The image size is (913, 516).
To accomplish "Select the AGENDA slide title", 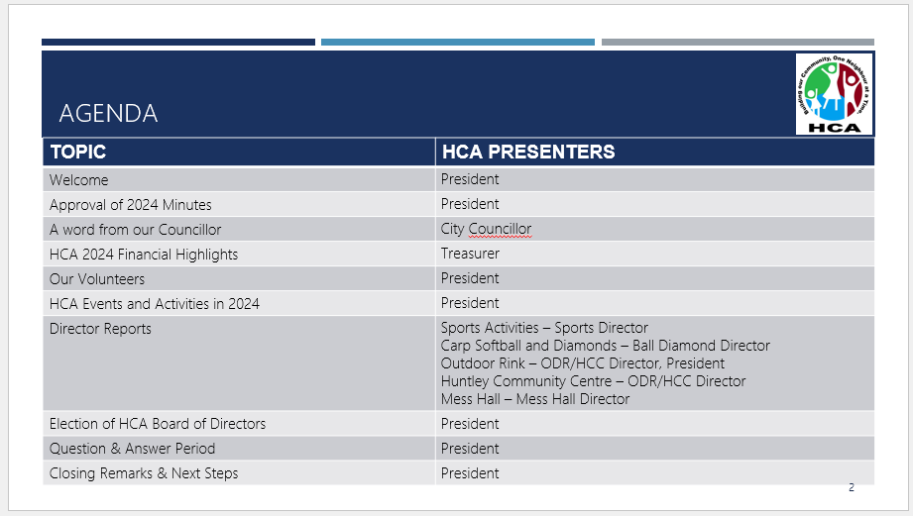I will click(x=108, y=113).
